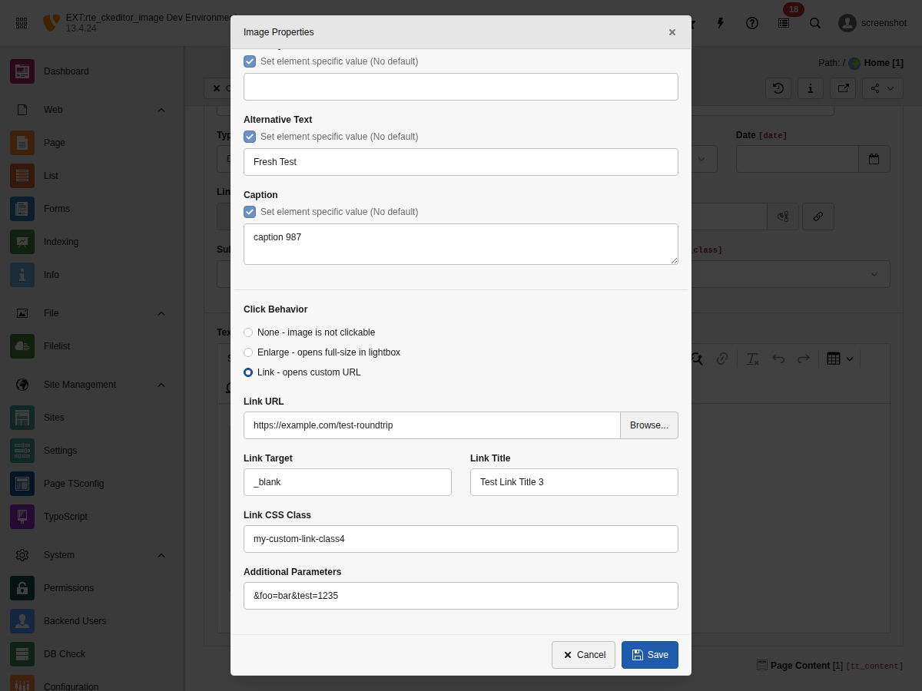The height and width of the screenshot is (691, 922).
Task: Click the Insert Link icon in editor toolbar
Action: click(721, 359)
